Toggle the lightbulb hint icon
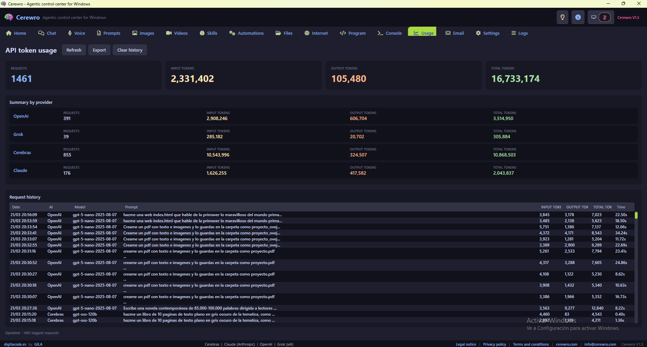The height and width of the screenshot is (347, 647). 562,17
